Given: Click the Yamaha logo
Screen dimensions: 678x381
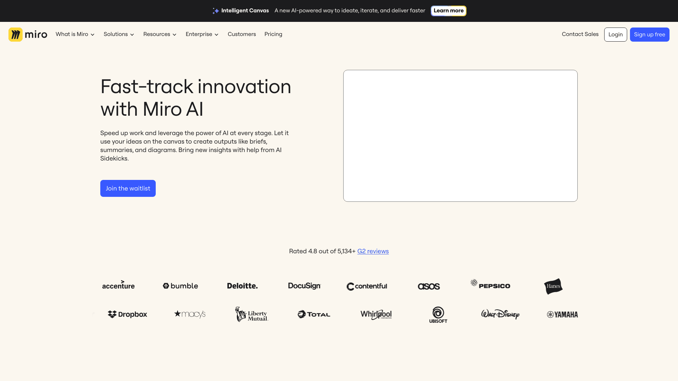Looking at the screenshot, I should [562, 315].
